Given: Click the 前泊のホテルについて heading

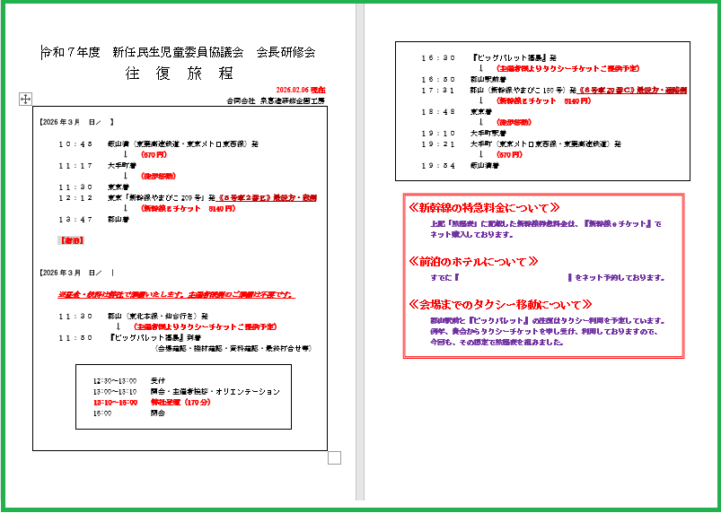Looking at the screenshot, I should [473, 262].
